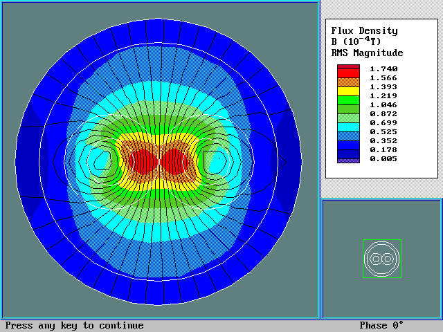
Task: Click the Press any key to continue prompt
Action: click(75, 326)
